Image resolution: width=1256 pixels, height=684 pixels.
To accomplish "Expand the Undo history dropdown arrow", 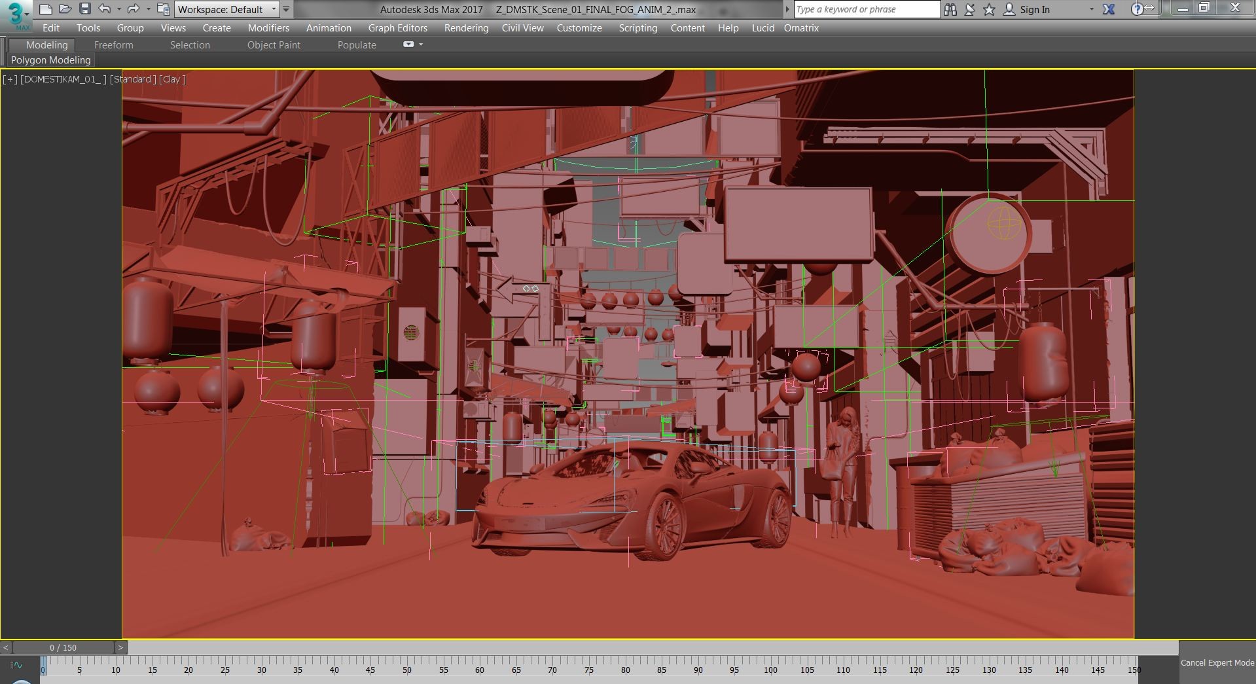I will pyautogui.click(x=118, y=9).
